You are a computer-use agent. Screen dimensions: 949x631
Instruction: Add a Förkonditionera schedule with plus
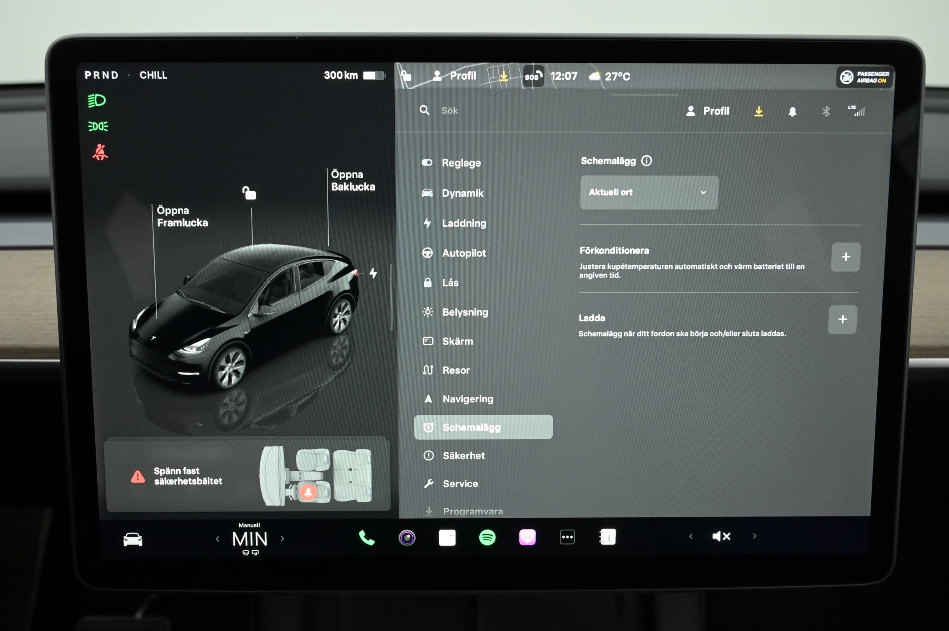[845, 257]
